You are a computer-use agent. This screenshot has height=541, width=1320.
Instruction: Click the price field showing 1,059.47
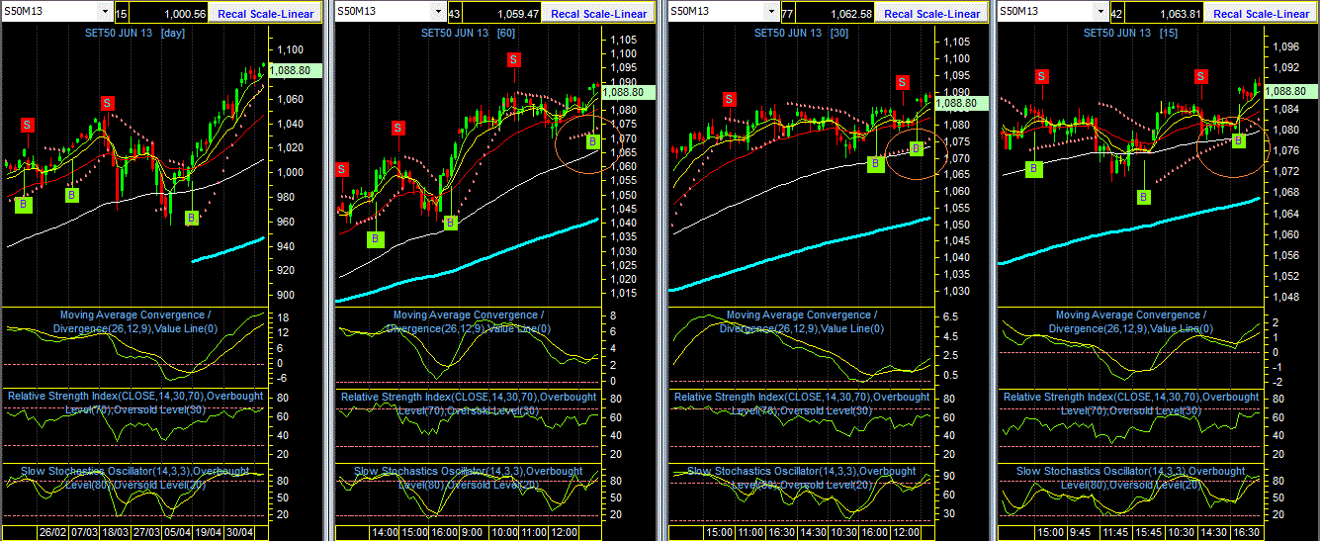coord(502,13)
